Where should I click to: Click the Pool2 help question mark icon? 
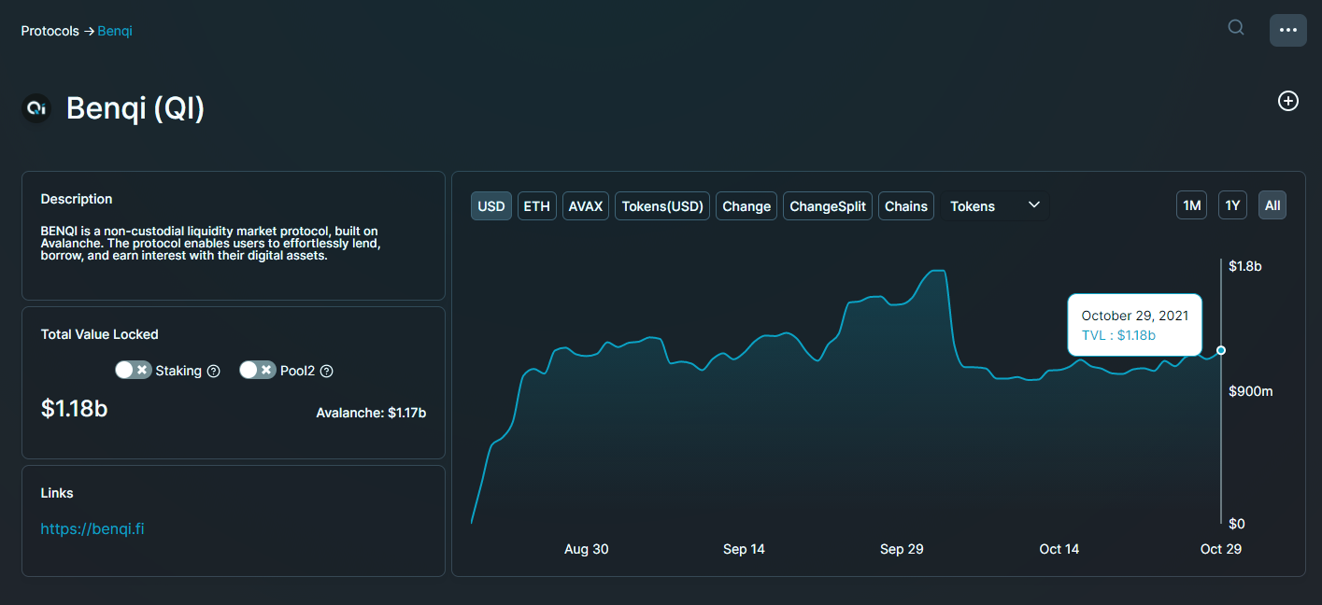[x=326, y=371]
